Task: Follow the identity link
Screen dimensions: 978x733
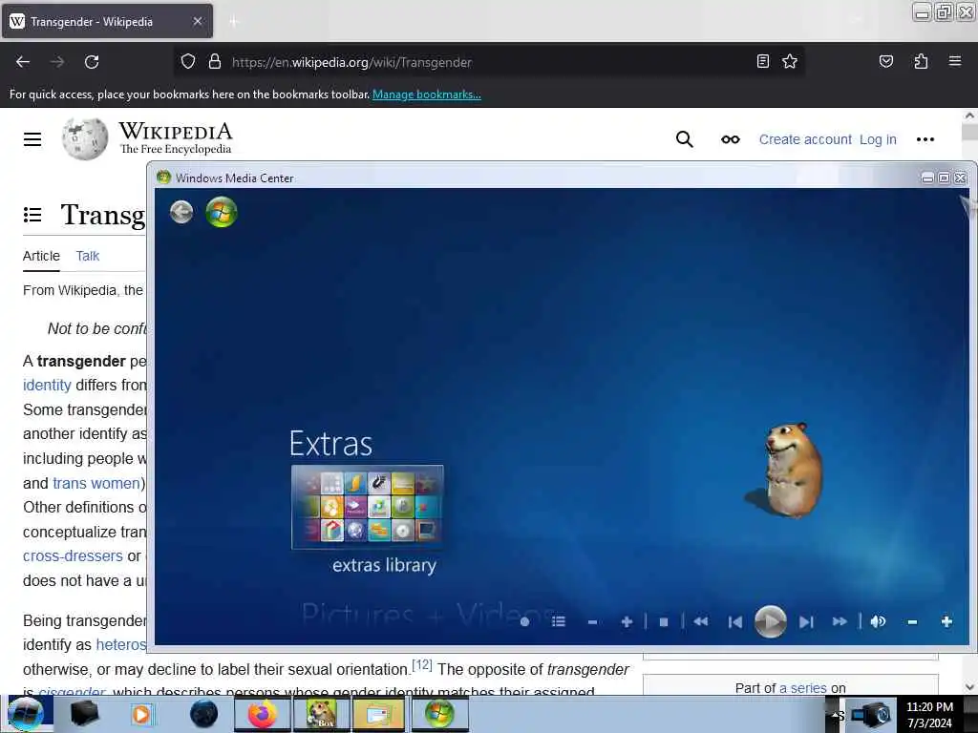Action: click(47, 386)
